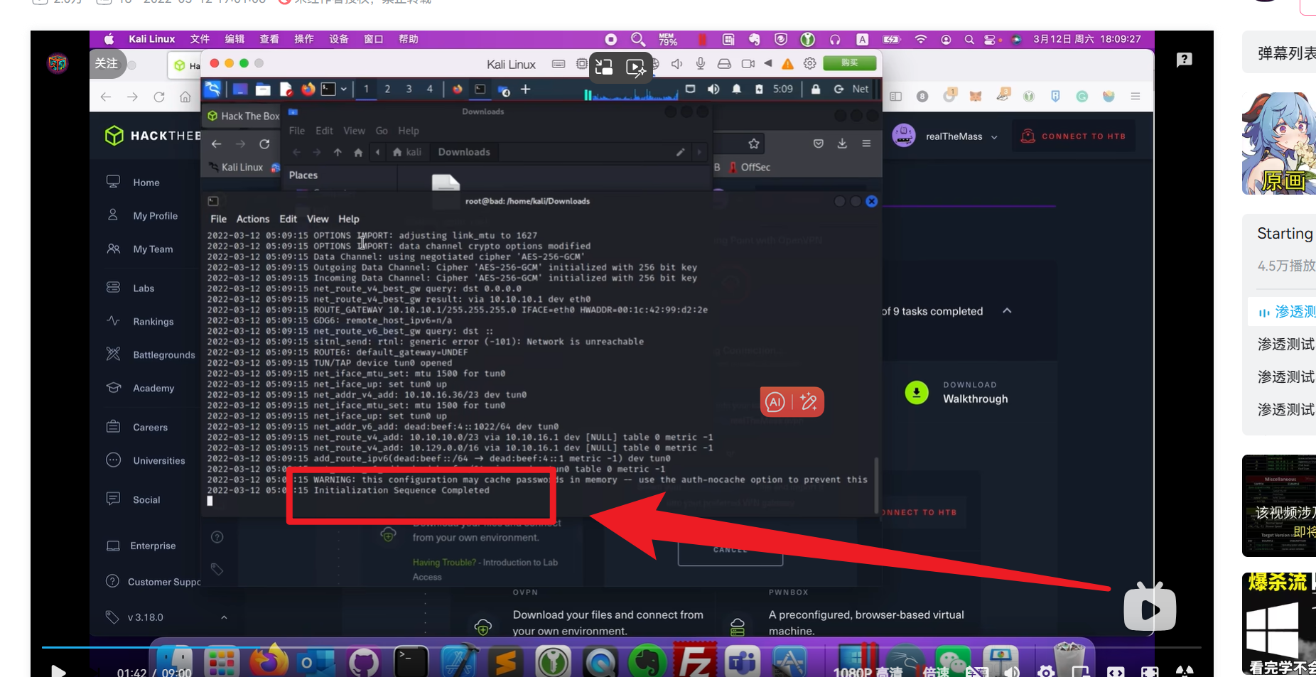Click the Parallels camera icon
The image size is (1316, 677).
coord(748,64)
